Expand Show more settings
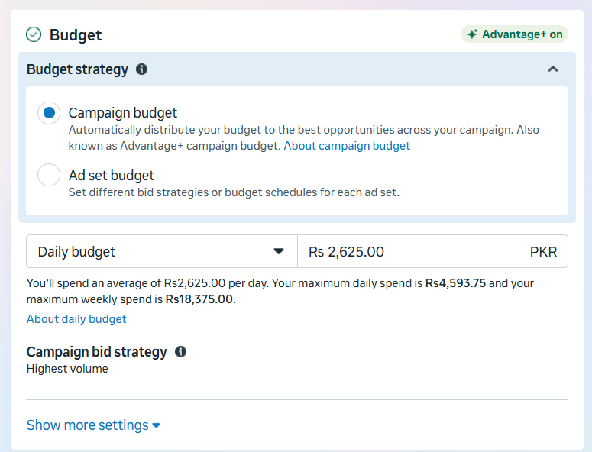Image resolution: width=592 pixels, height=452 pixels. [x=93, y=425]
